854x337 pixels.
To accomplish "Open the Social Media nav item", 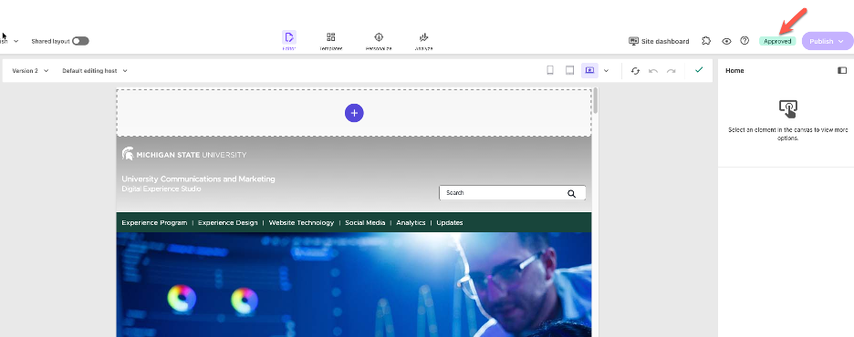I will (365, 222).
